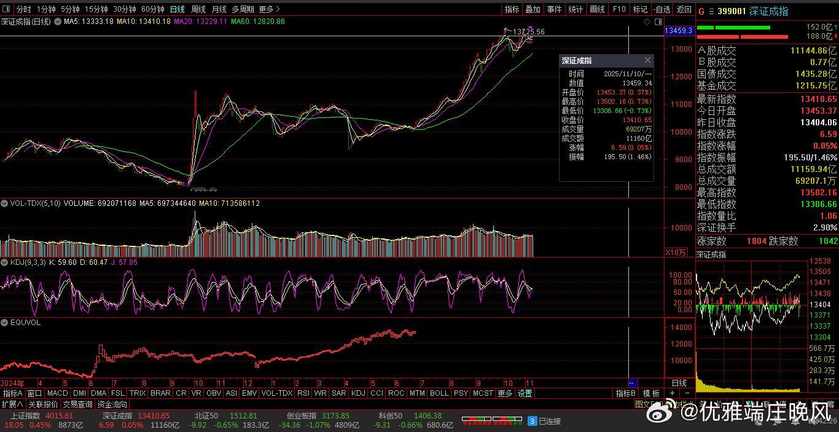The height and width of the screenshot is (432, 839).
Task: Select the 指标B tab
Action: (x=626, y=393)
